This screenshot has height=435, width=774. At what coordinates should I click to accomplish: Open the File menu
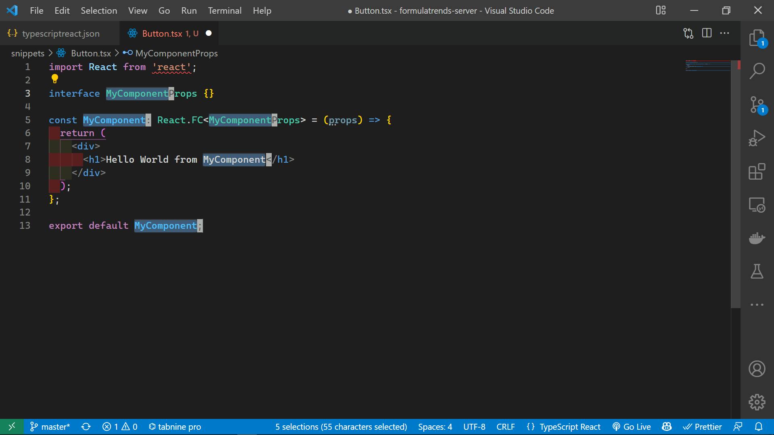click(37, 10)
